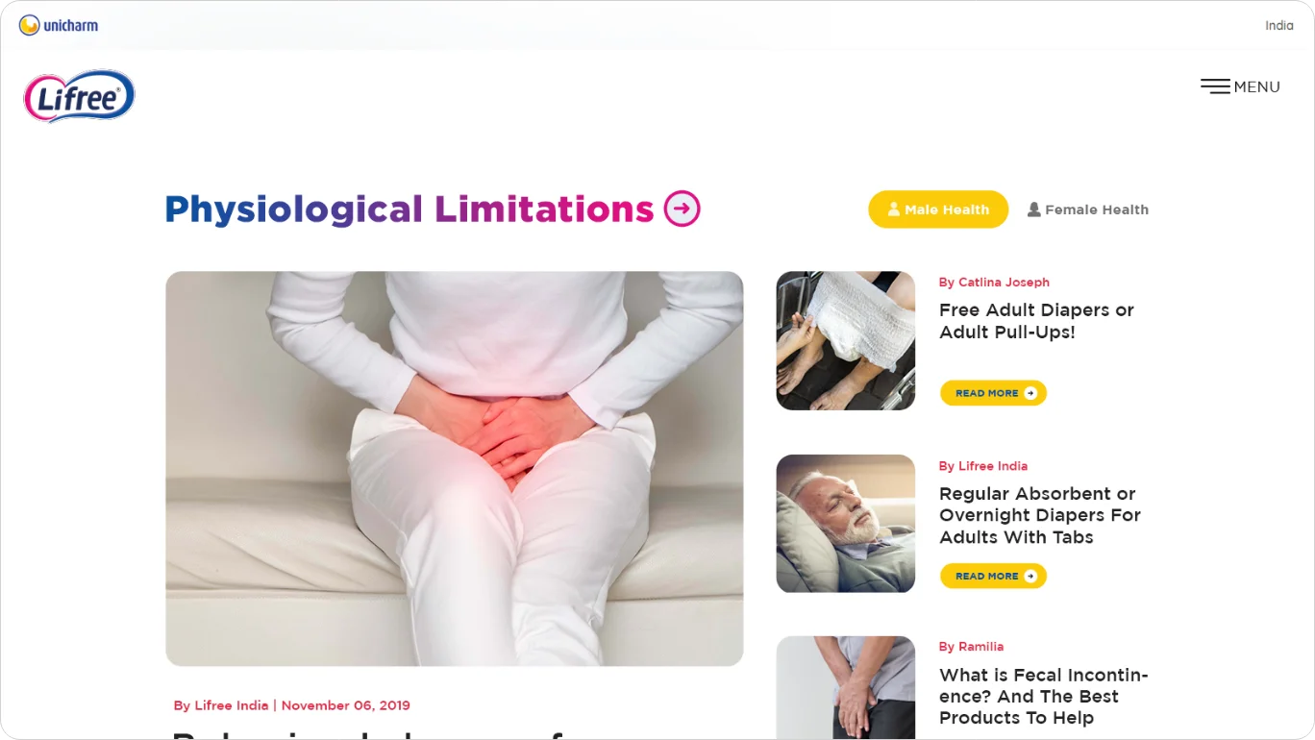The height and width of the screenshot is (740, 1315).
Task: Click the circled arrow beside Physiological Limitations
Action: 682,209
